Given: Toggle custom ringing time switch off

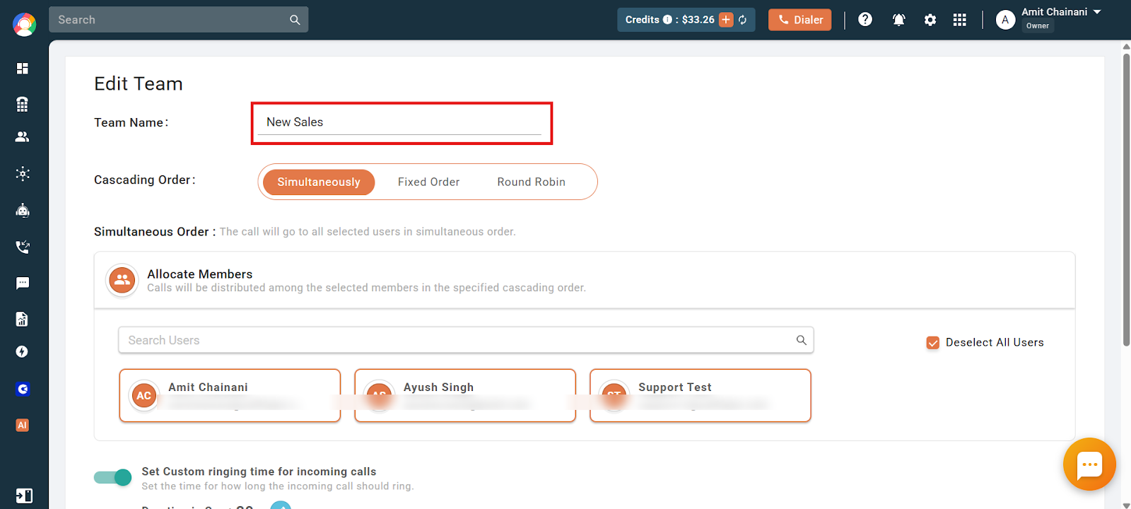Looking at the screenshot, I should tap(113, 477).
